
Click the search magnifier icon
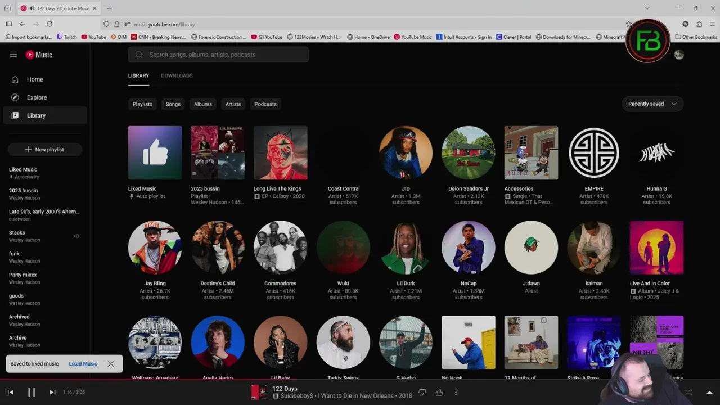click(139, 55)
